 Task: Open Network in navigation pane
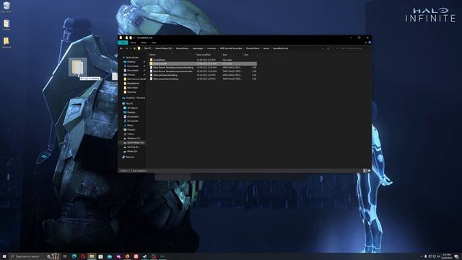click(130, 157)
